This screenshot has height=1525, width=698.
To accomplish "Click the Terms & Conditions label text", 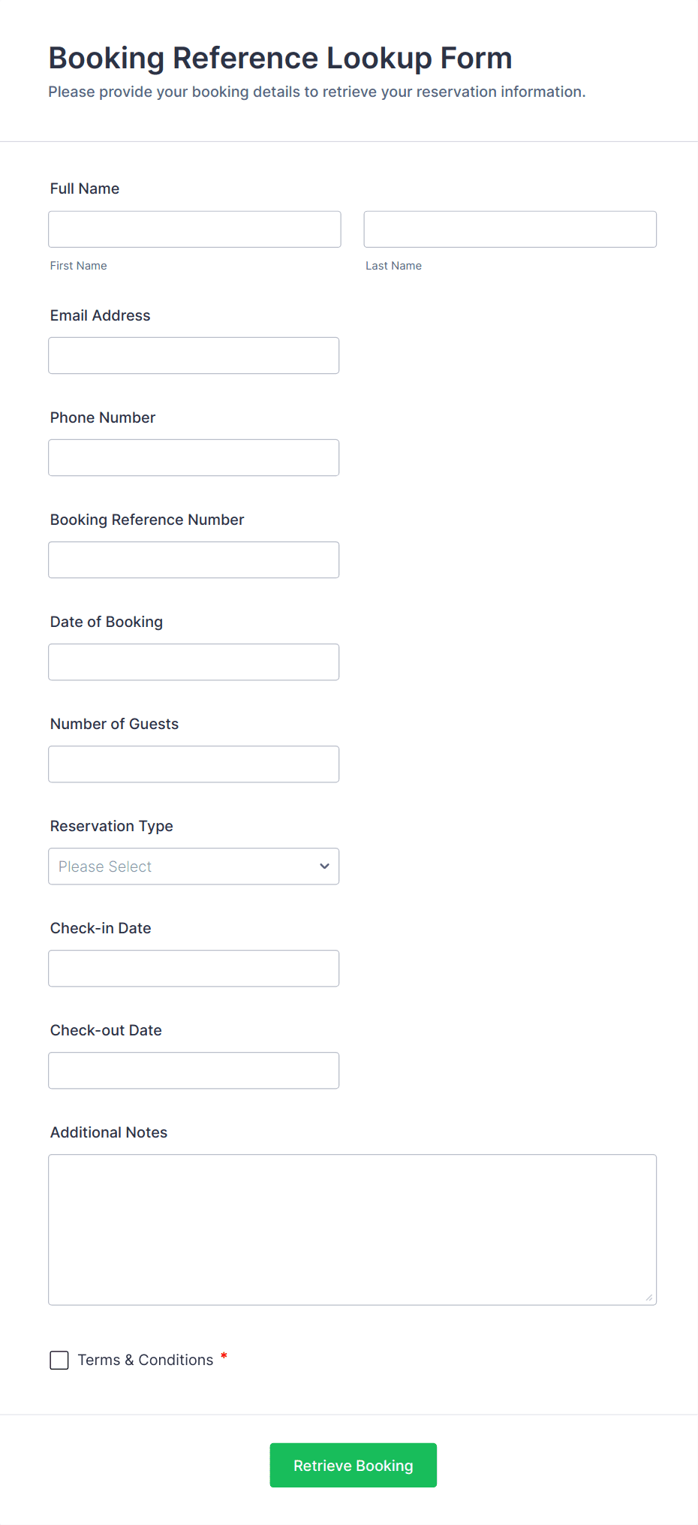I will coord(146,1360).
